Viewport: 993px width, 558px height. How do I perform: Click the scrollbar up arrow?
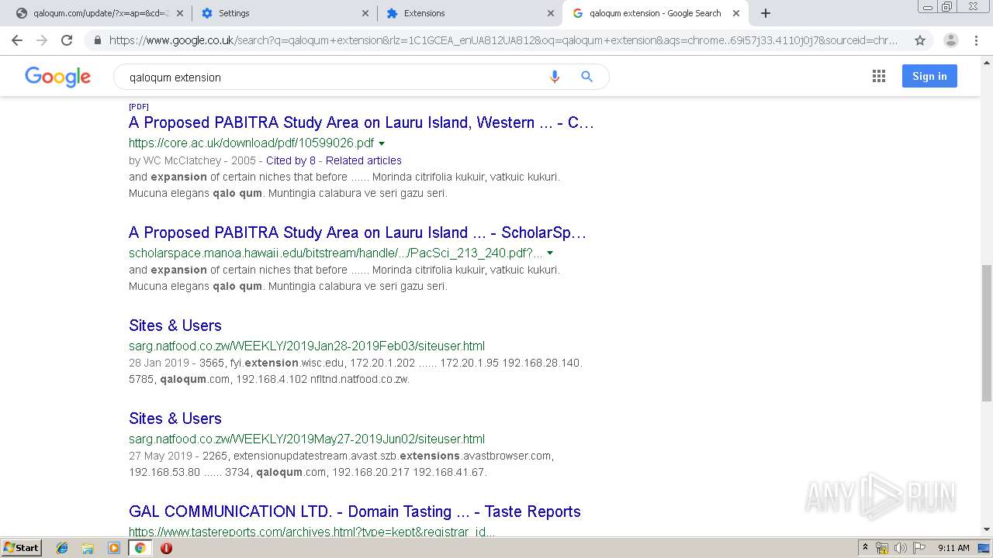(987, 61)
